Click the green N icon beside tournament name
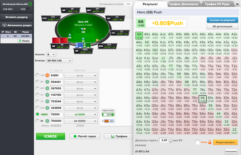 point(30,4)
